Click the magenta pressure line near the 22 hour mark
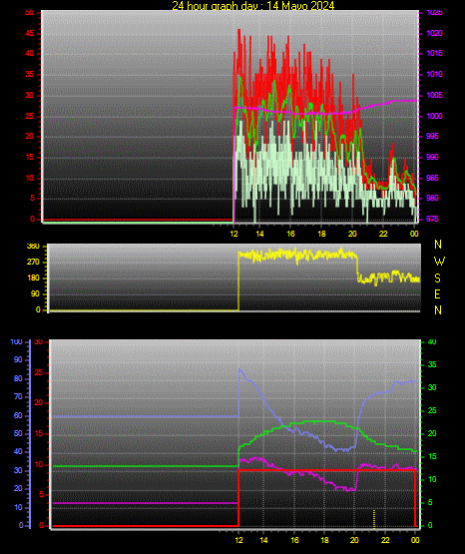 click(383, 103)
